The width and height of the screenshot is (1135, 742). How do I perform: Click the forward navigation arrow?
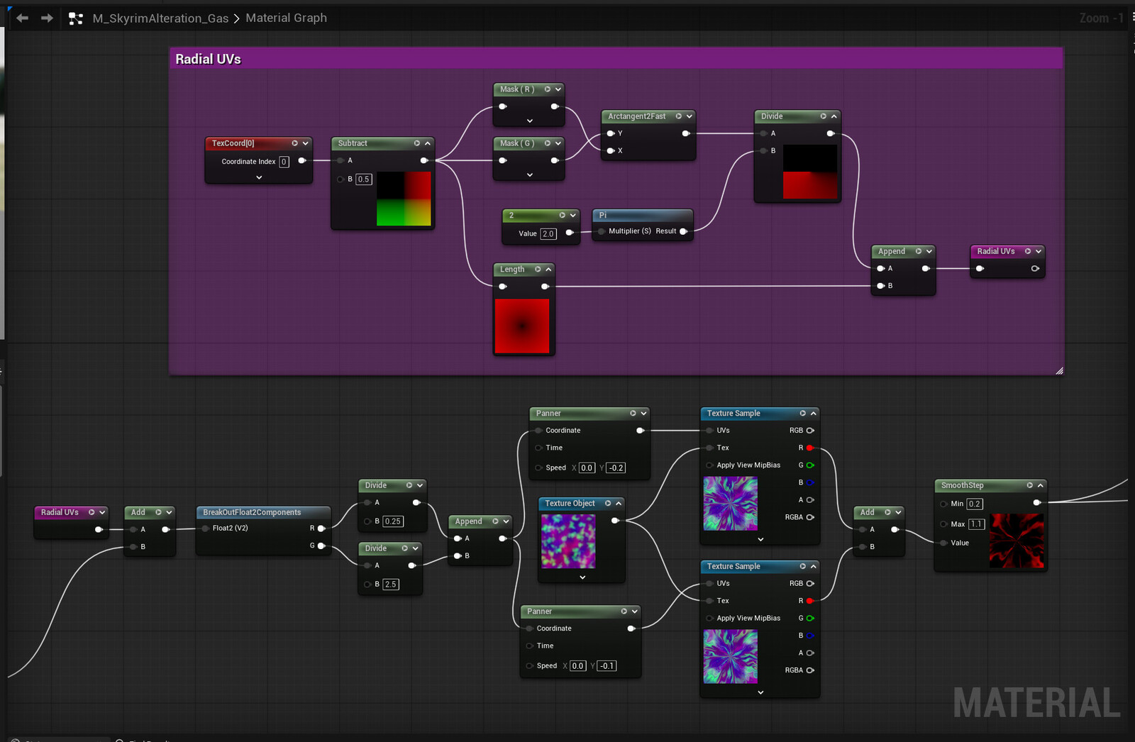(47, 18)
